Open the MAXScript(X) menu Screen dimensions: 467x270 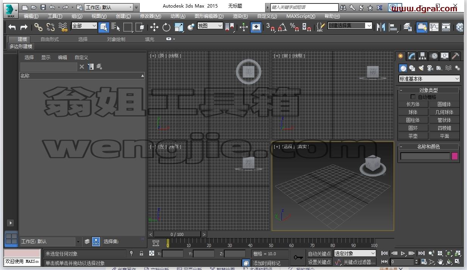(x=301, y=16)
